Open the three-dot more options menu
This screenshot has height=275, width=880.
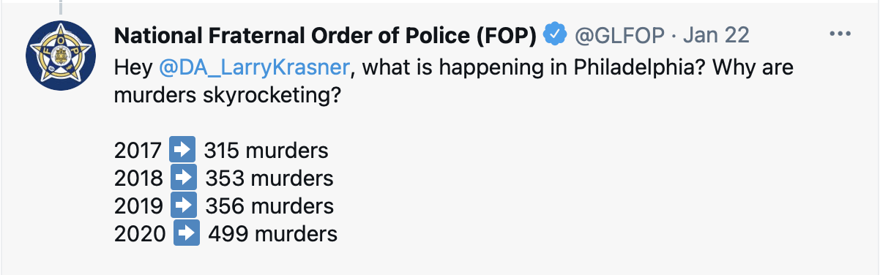840,34
